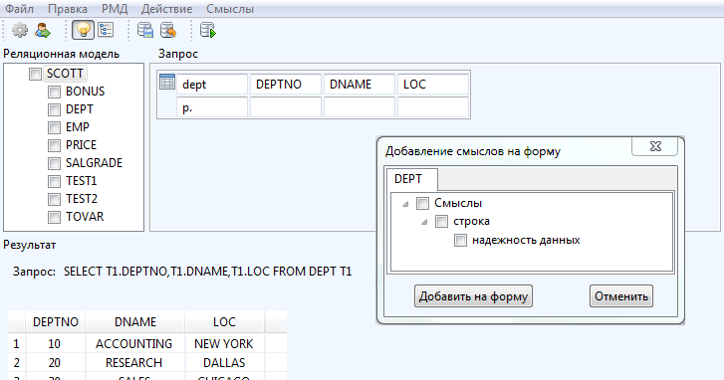Viewport: 724px width, 380px height.
Task: Click the DEPTNO value 20 cell
Action: [55, 363]
